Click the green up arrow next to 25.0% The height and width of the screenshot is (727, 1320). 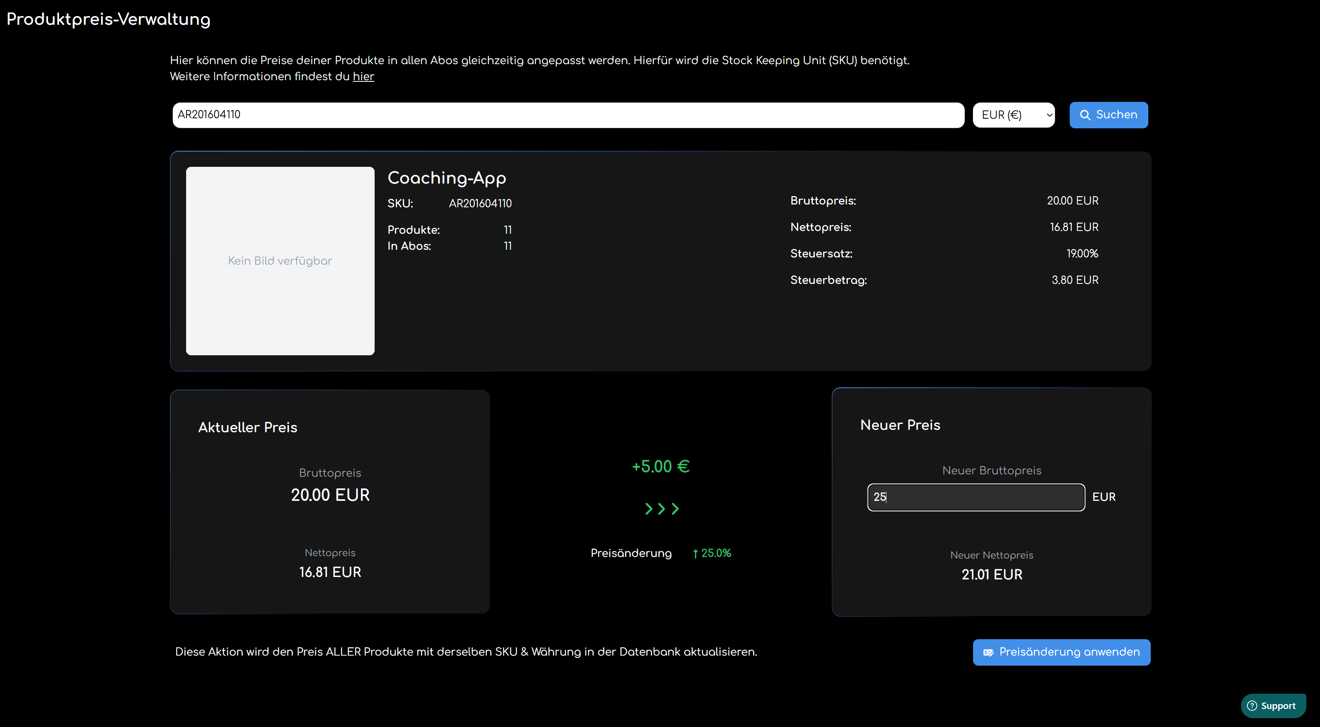click(x=695, y=554)
